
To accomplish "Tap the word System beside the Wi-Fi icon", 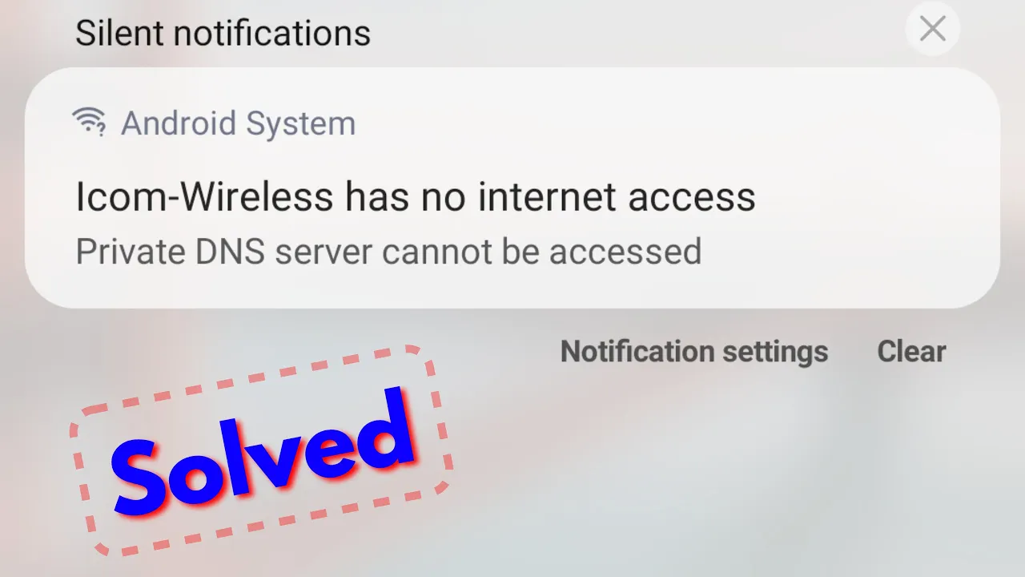I will point(300,123).
